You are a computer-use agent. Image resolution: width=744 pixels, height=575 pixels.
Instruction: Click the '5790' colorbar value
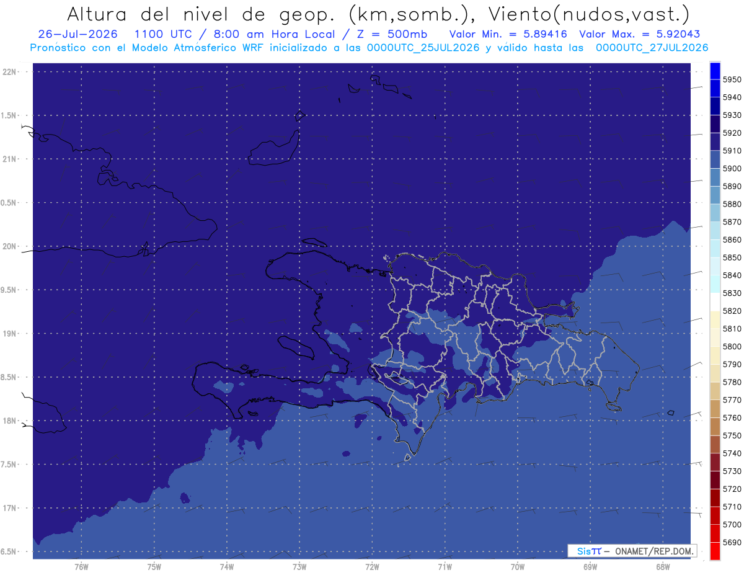pos(732,364)
